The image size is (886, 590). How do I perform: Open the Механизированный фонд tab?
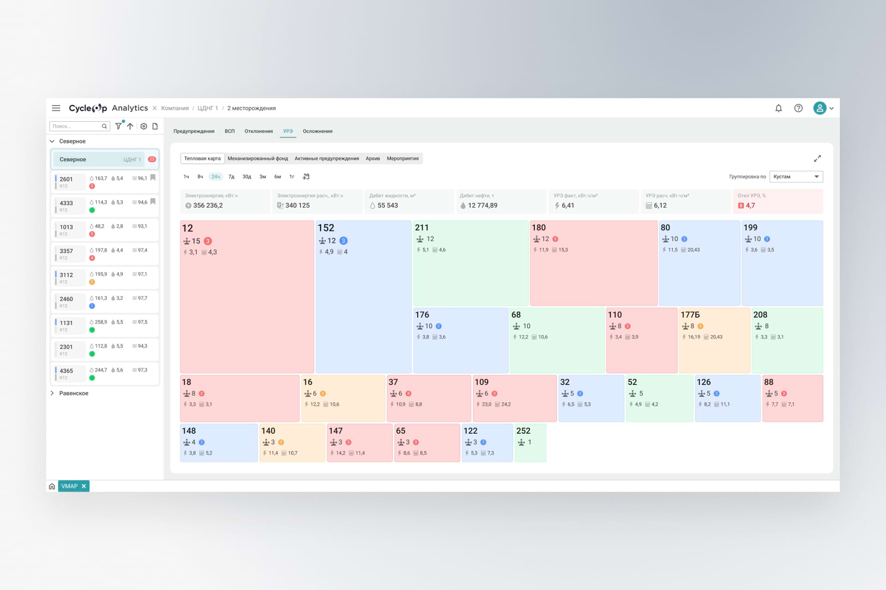pos(257,159)
